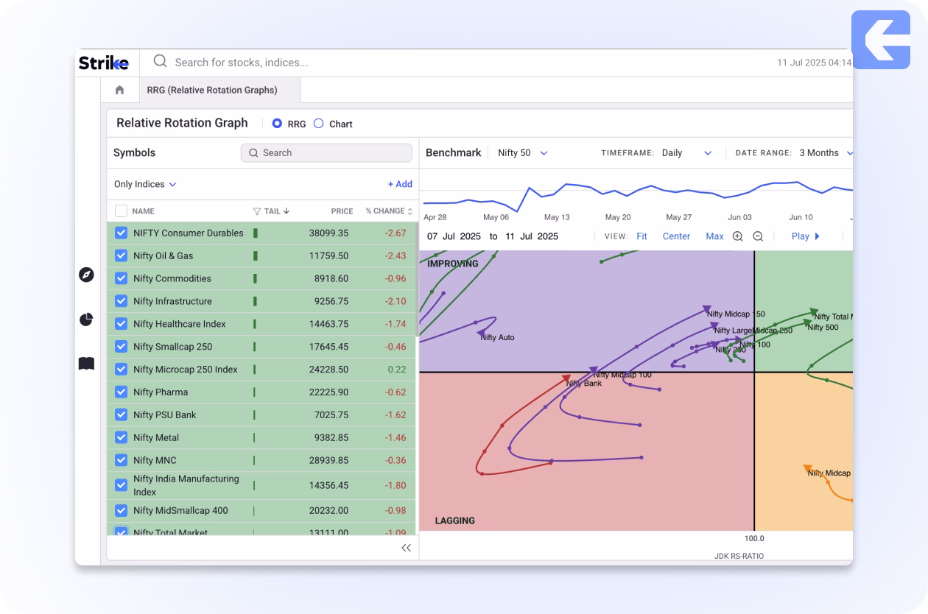Image resolution: width=928 pixels, height=614 pixels.
Task: Zoom in on the RRG graph
Action: 737,236
